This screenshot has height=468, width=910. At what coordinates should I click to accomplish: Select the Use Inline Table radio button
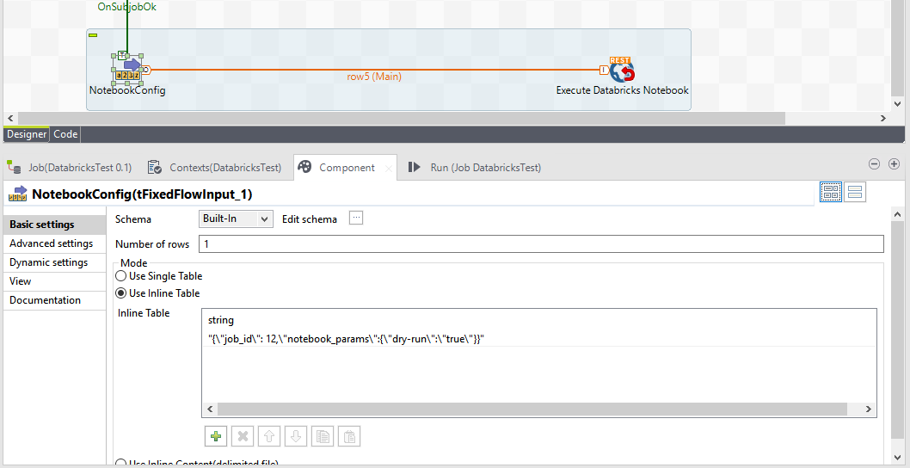point(121,293)
